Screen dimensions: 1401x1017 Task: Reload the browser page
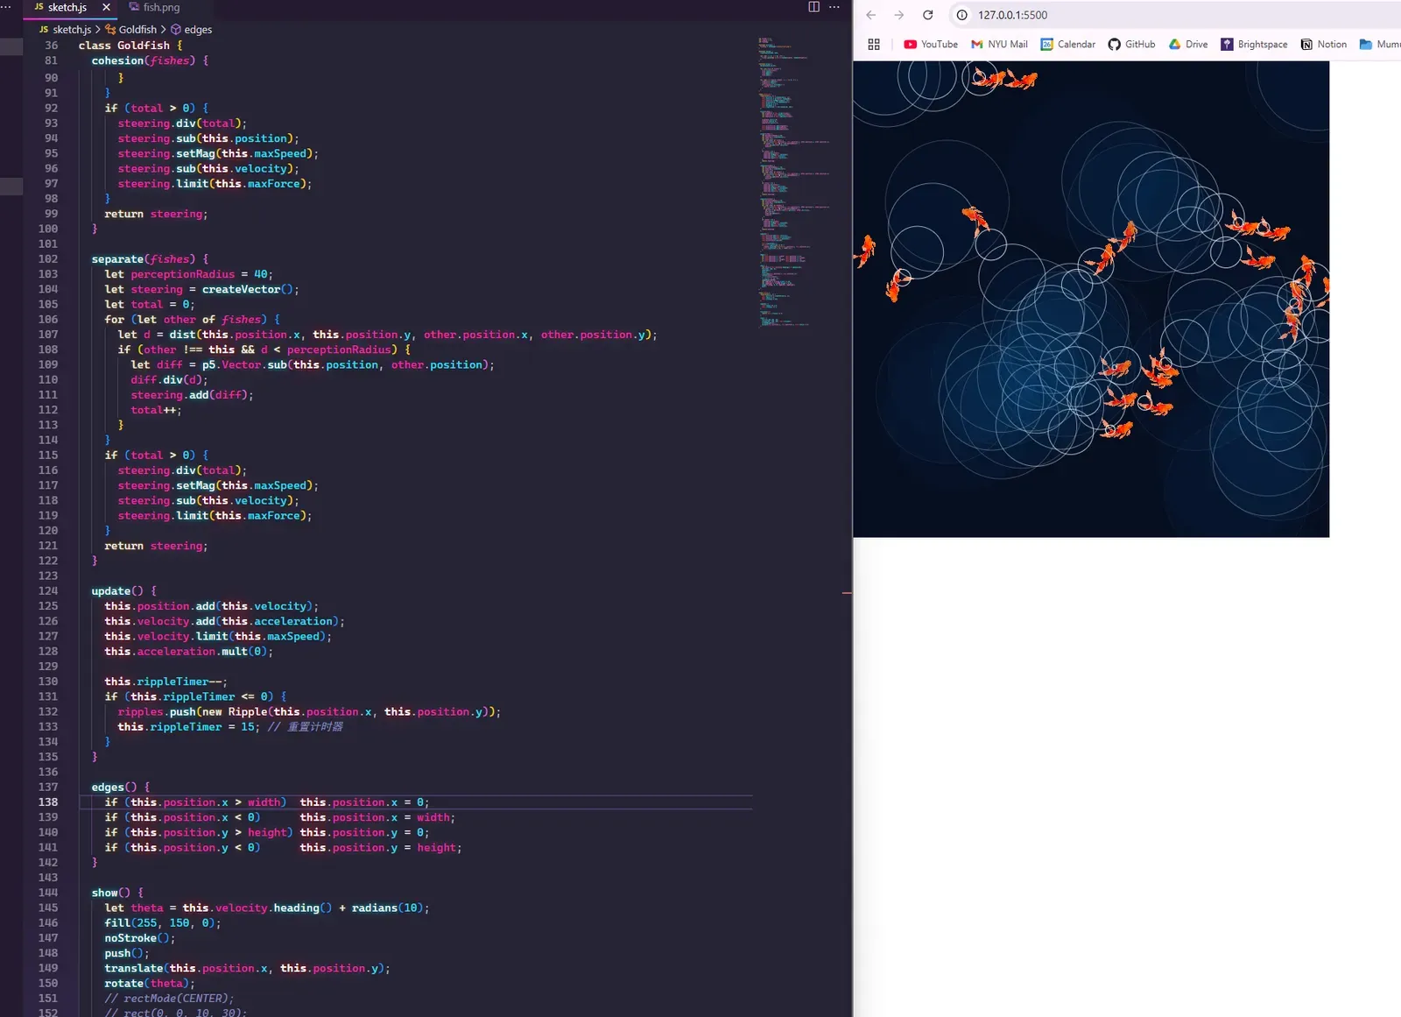tap(928, 15)
